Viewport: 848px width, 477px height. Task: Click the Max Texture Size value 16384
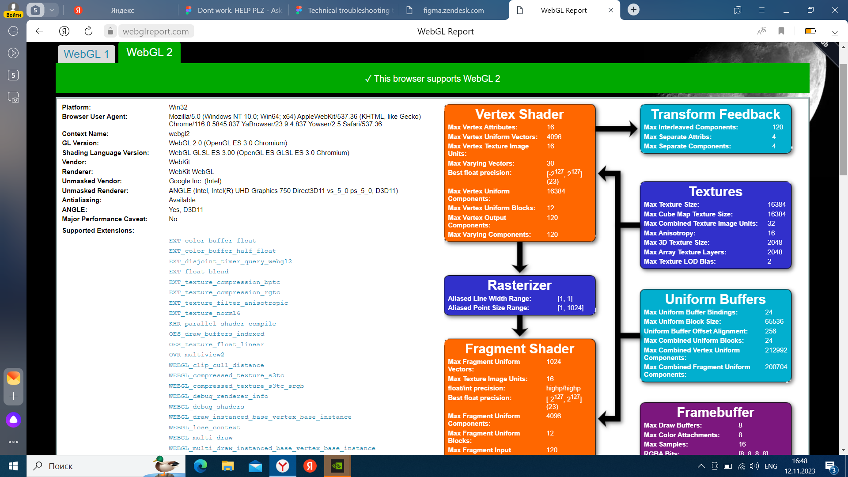tap(776, 204)
